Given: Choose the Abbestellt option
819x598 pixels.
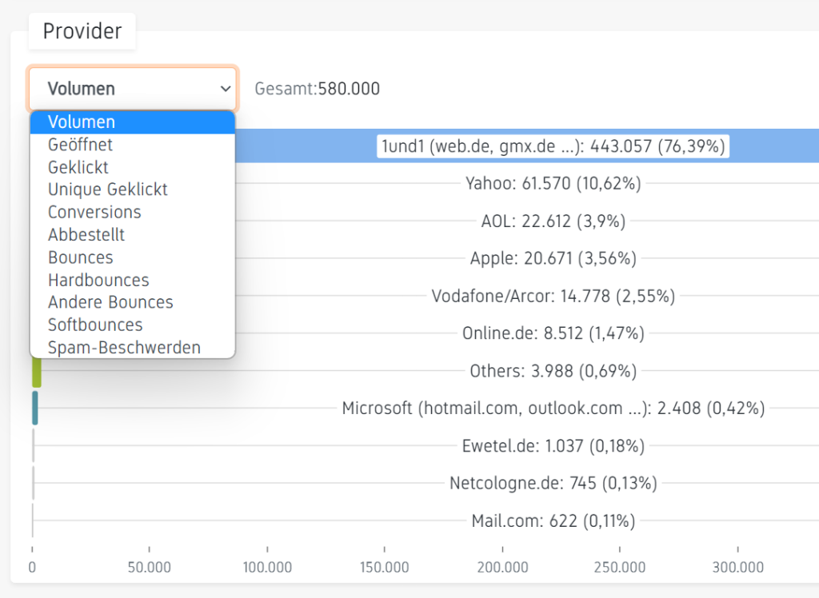Looking at the screenshot, I should pyautogui.click(x=86, y=235).
